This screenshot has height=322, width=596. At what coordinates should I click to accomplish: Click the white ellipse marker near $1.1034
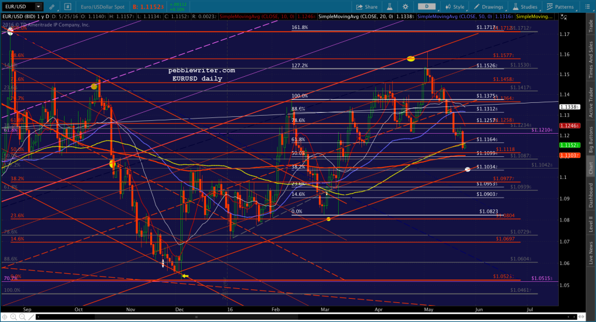click(467, 169)
